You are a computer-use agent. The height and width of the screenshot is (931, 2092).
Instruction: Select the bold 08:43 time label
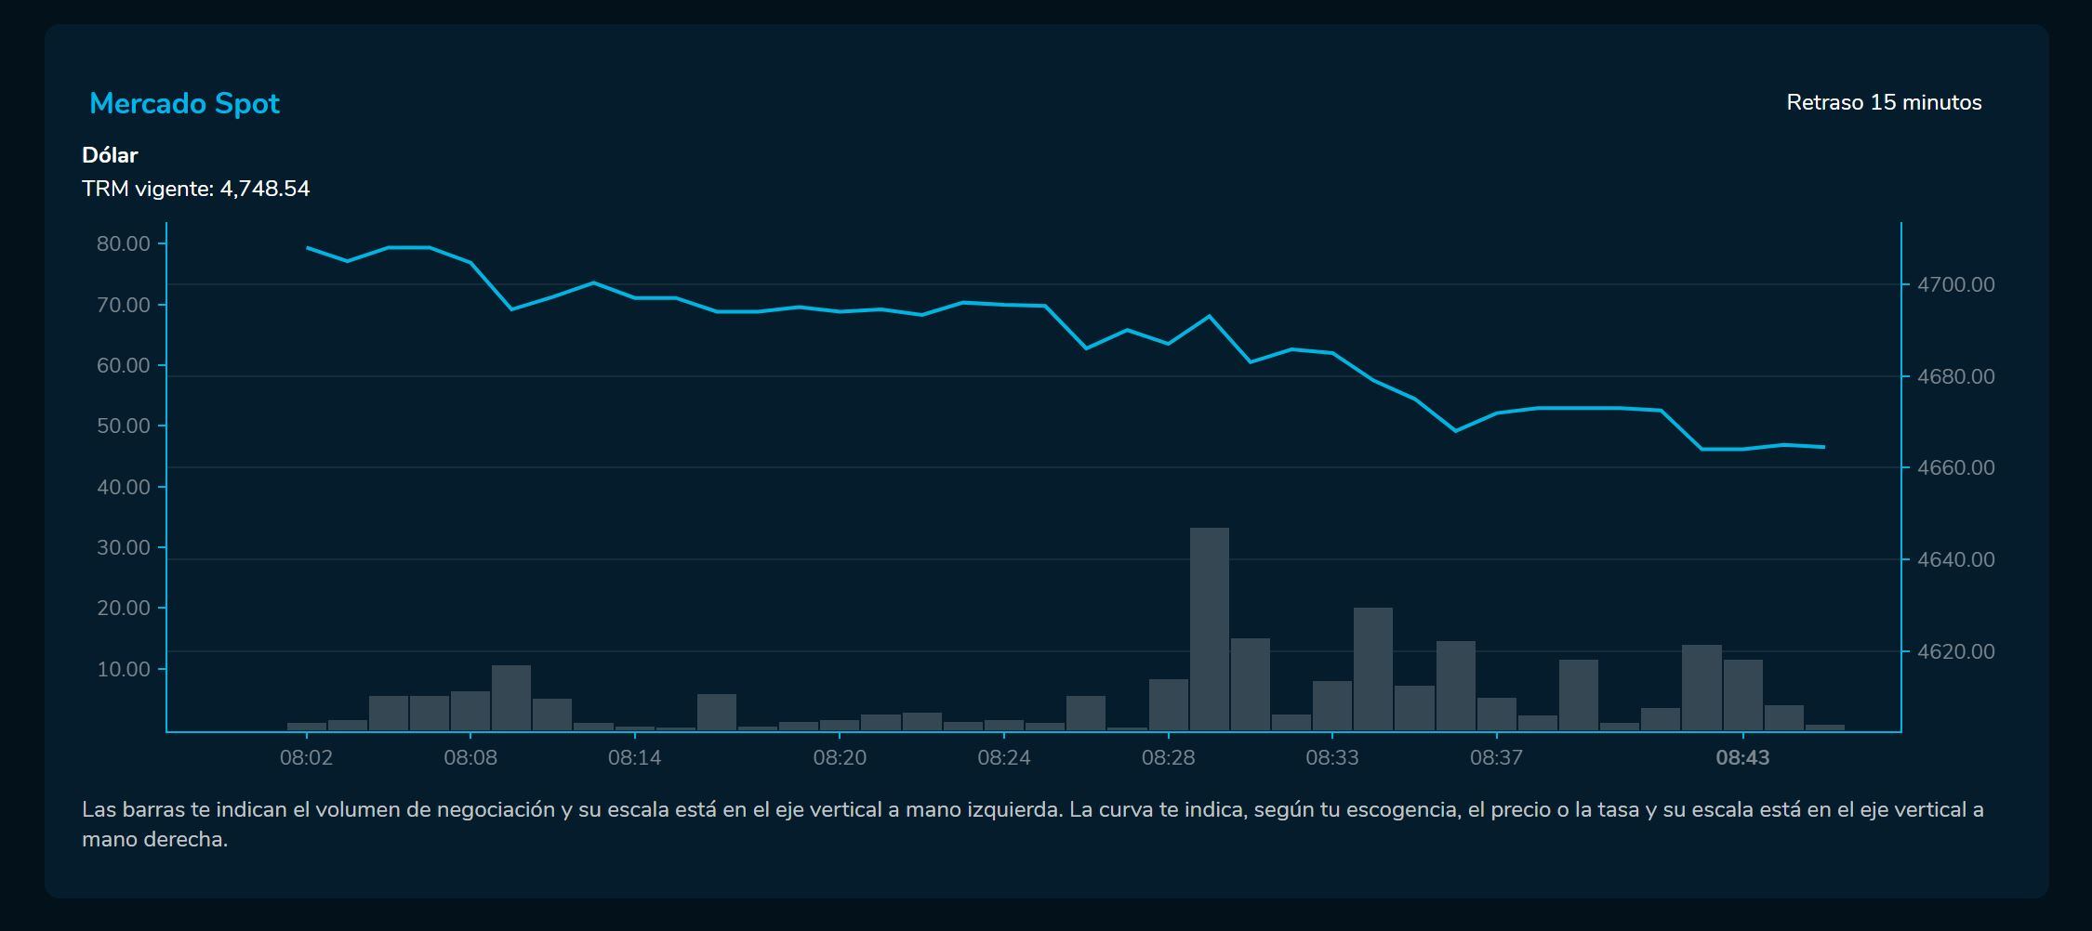click(x=1742, y=757)
